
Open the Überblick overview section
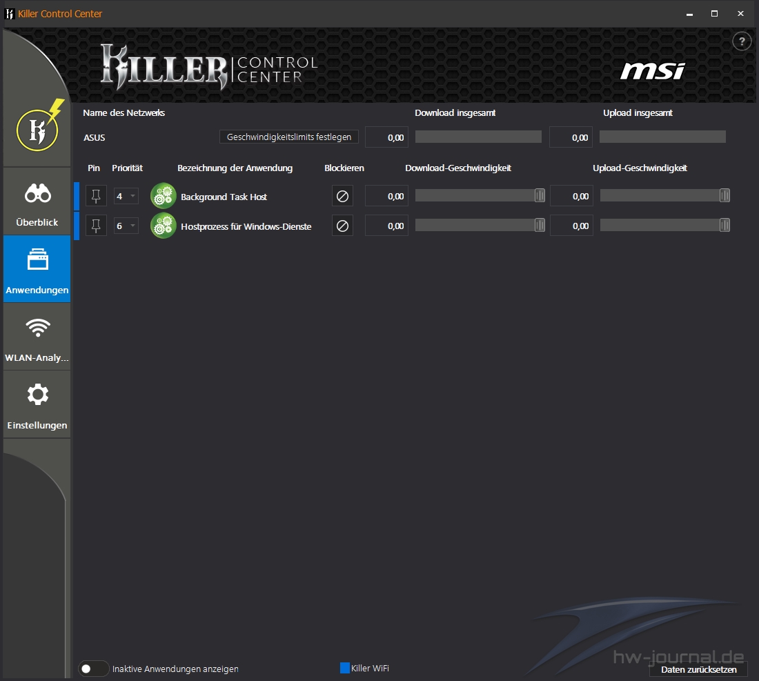pos(37,201)
